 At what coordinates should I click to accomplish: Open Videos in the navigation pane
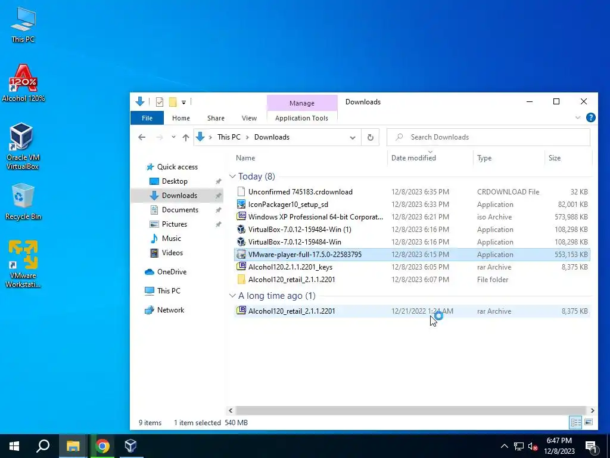coord(172,253)
